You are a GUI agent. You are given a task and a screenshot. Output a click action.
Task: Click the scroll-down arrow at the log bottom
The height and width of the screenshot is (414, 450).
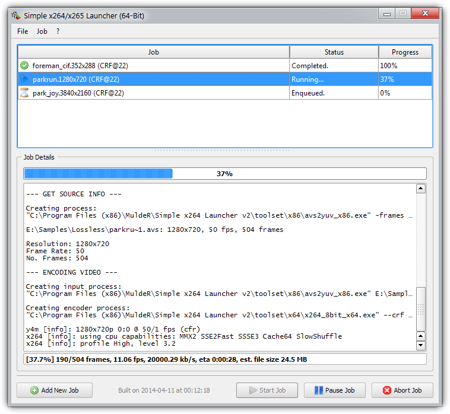click(421, 345)
